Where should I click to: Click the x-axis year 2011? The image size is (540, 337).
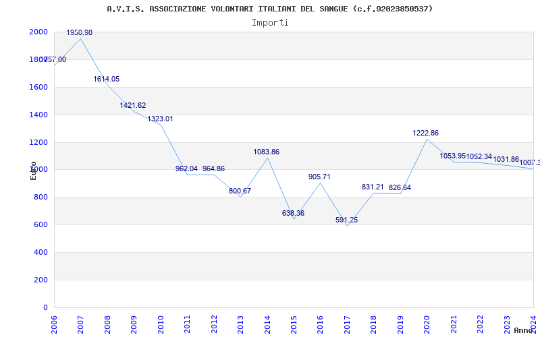pyautogui.click(x=188, y=324)
